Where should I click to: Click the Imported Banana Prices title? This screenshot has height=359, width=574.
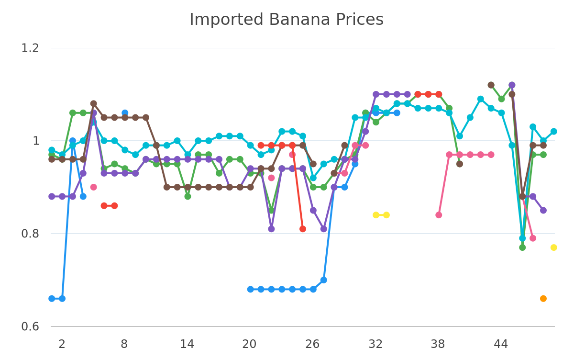287,20
